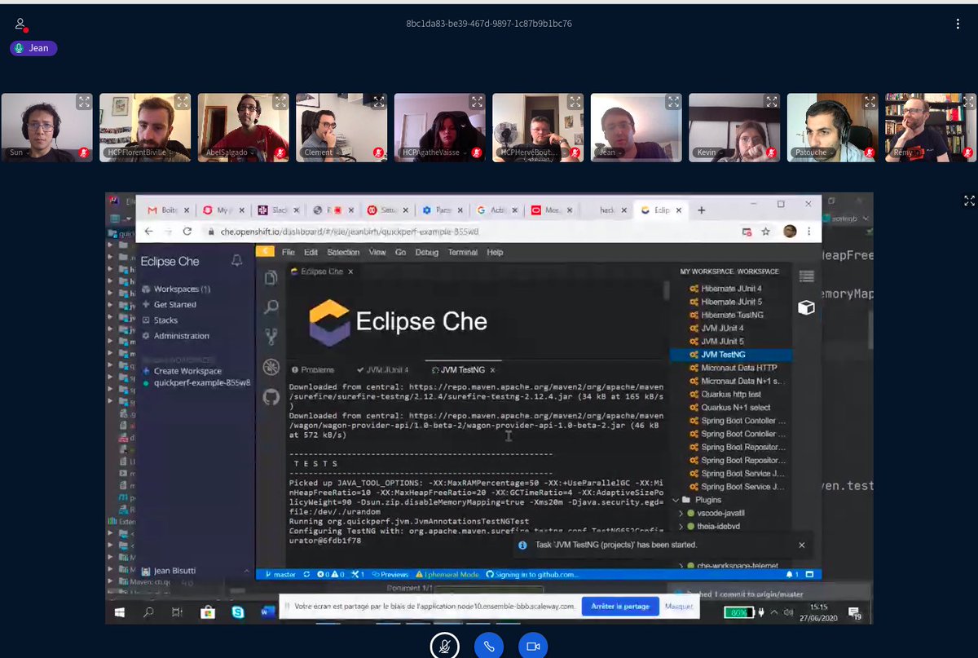Collapse the Plugins tree section
The height and width of the screenshot is (658, 978).
676,500
